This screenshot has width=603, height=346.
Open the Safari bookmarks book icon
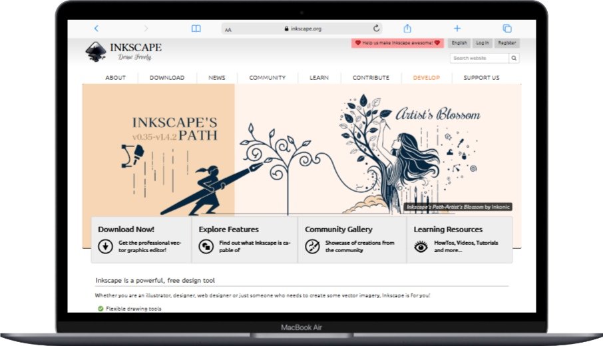pyautogui.click(x=196, y=29)
